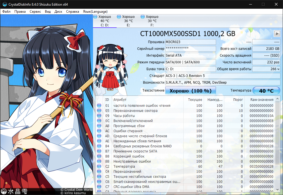The image size is (283, 195).
Task: Click status orb of Программные сбои row
Action: click(x=99, y=126)
